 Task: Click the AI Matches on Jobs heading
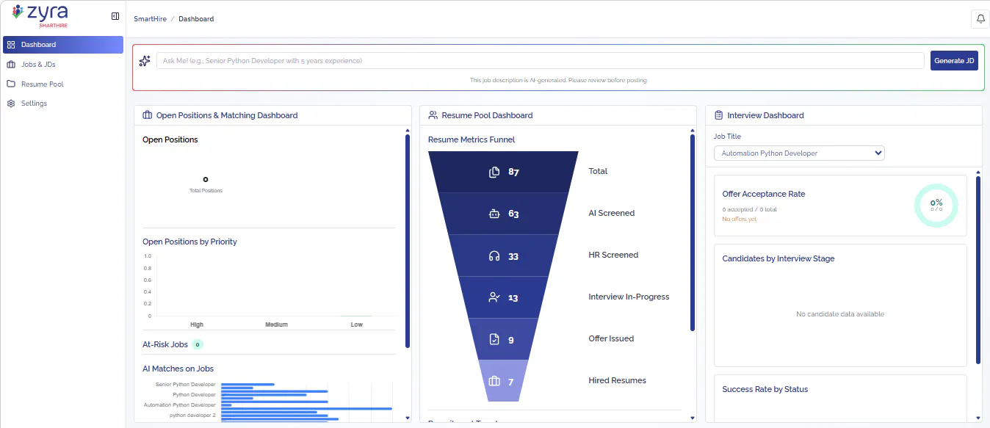coord(178,369)
